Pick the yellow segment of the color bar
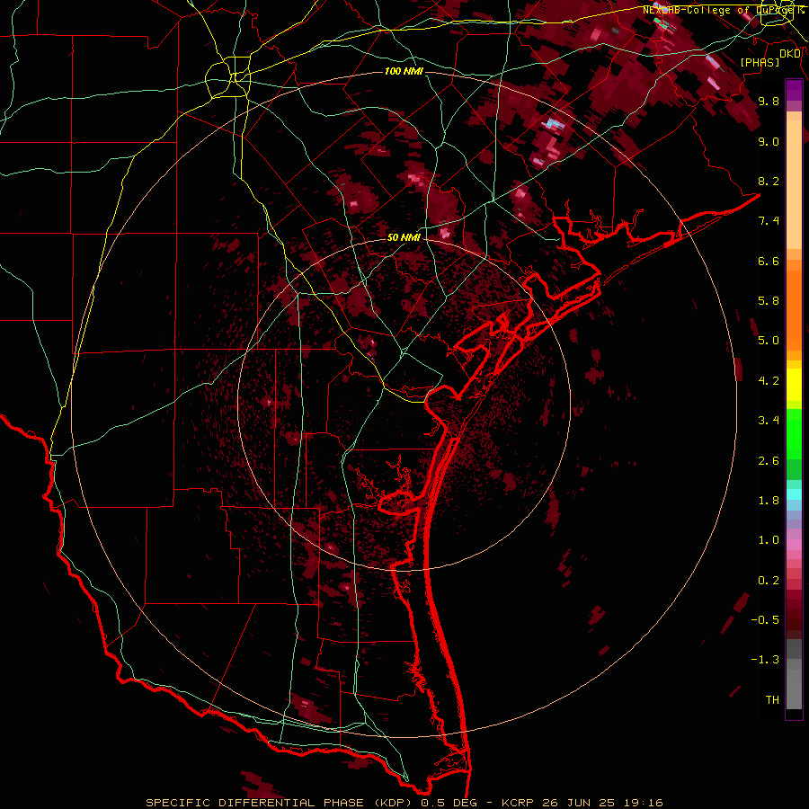 pos(794,385)
